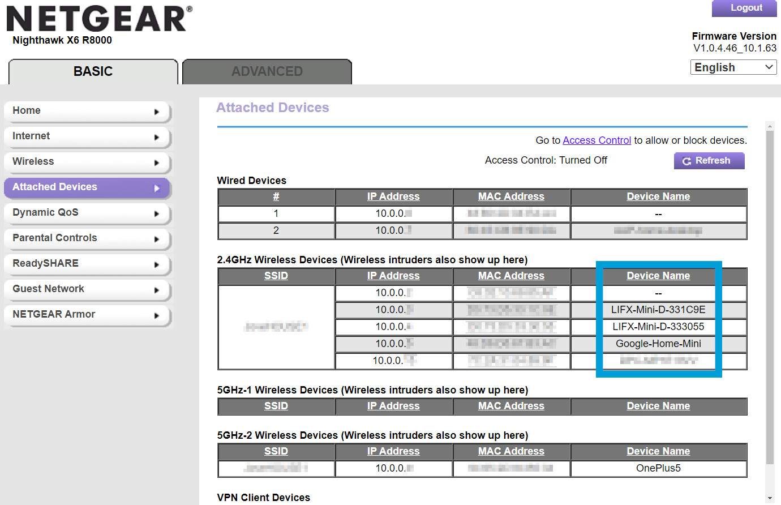Open the English language dropdown
This screenshot has width=781, height=505.
(733, 67)
